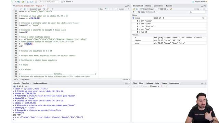Click the Go to file/function field
The height and width of the screenshot is (123, 219).
(49, 2)
